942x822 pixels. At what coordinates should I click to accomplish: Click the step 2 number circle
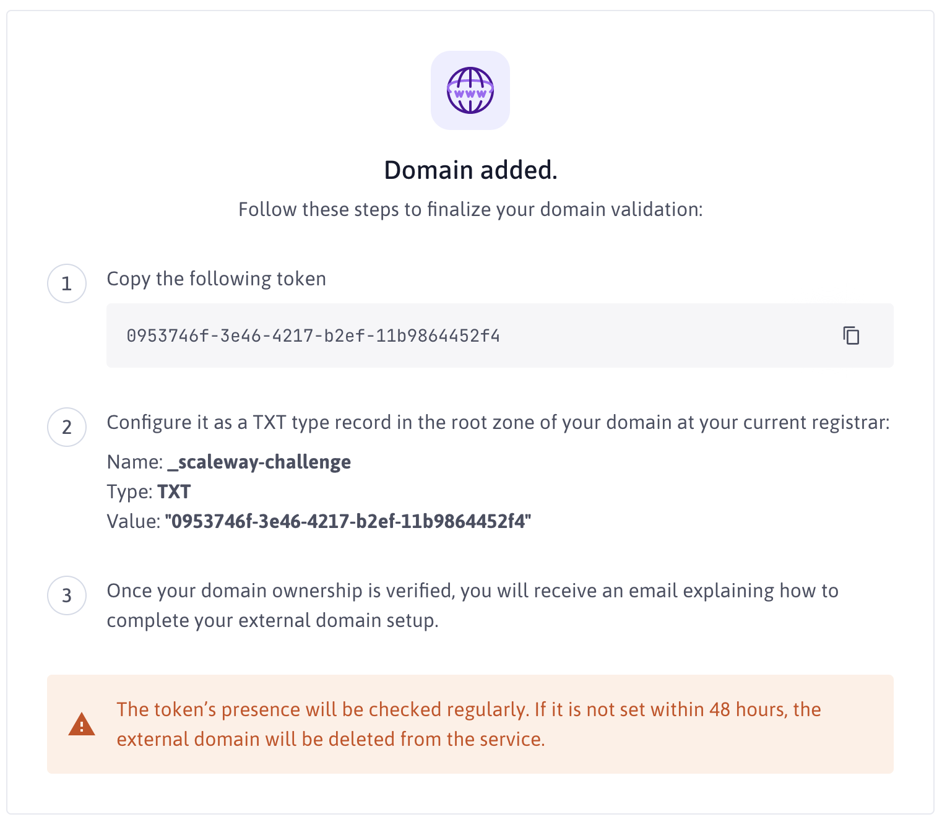click(67, 426)
